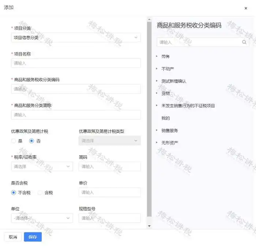Open the 税率/征收率 dropdown
This screenshot has height=250, width=256.
(42, 167)
